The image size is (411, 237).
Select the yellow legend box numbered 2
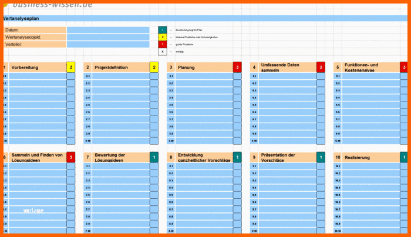[162, 37]
